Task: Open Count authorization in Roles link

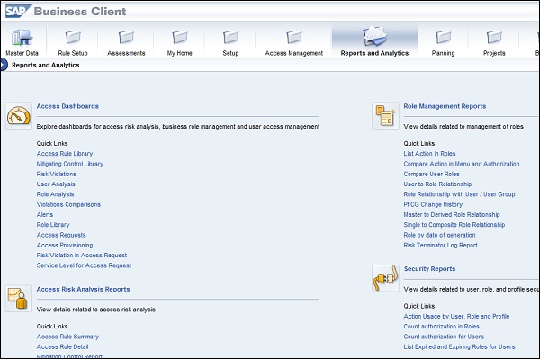Action: pos(441,327)
